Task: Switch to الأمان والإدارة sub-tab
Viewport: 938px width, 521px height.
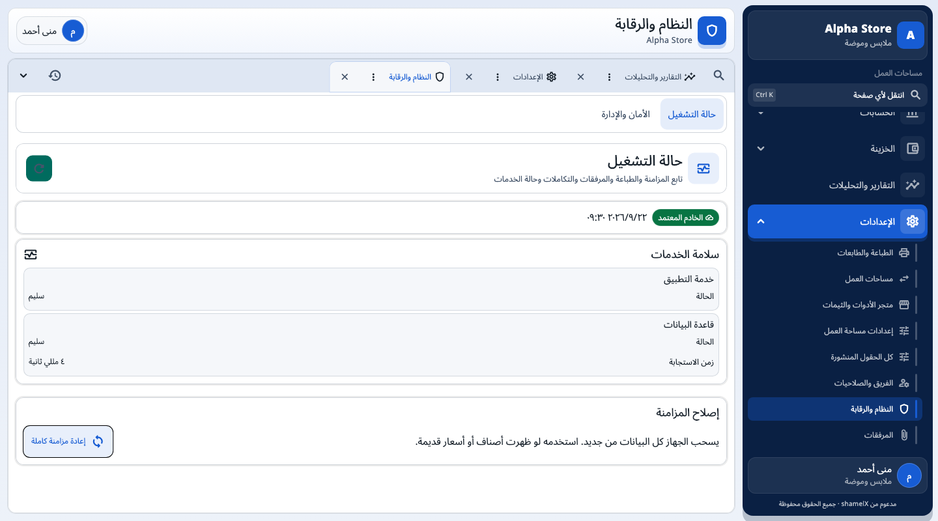Action: [625, 114]
